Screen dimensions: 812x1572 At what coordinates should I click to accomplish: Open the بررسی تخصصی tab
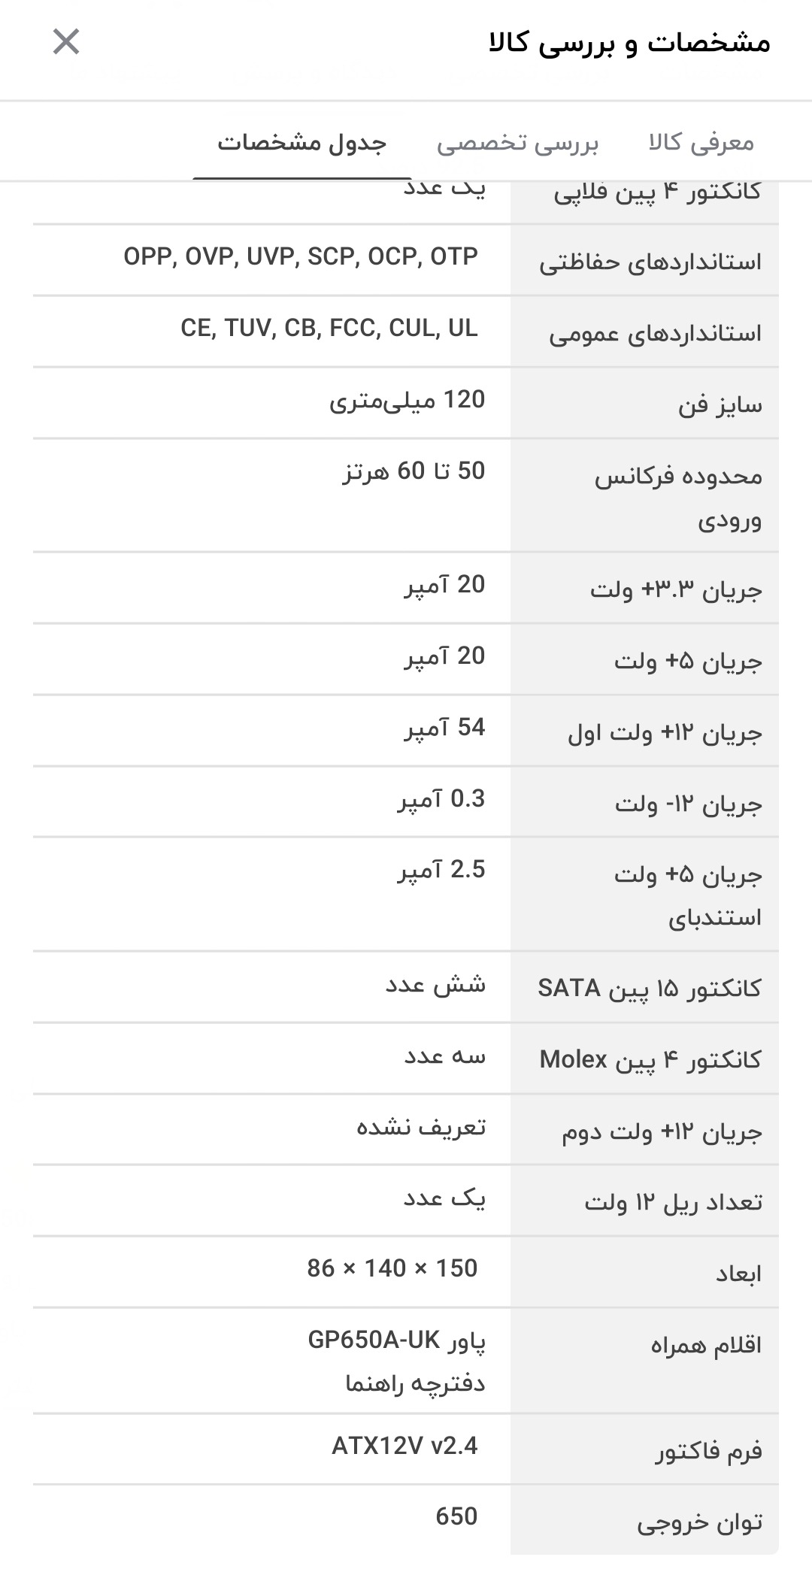click(517, 142)
